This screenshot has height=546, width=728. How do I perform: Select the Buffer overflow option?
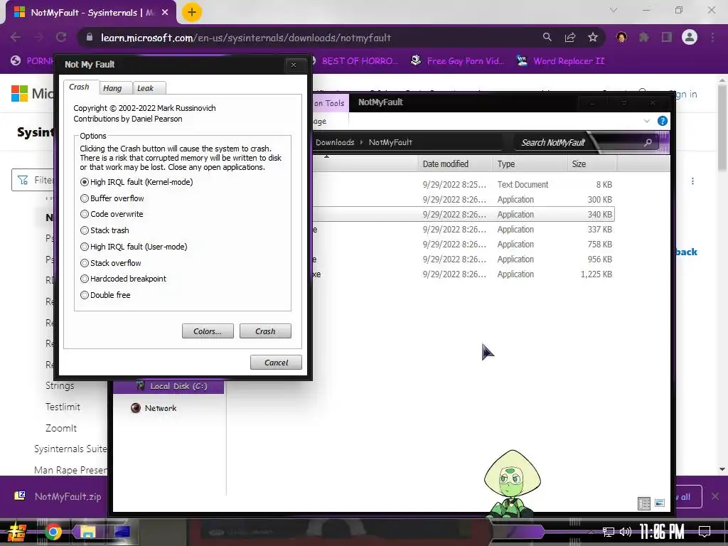click(112, 198)
